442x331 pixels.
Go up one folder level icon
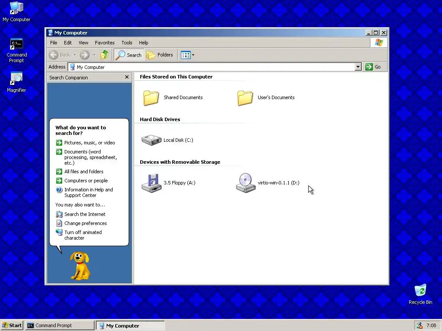104,55
